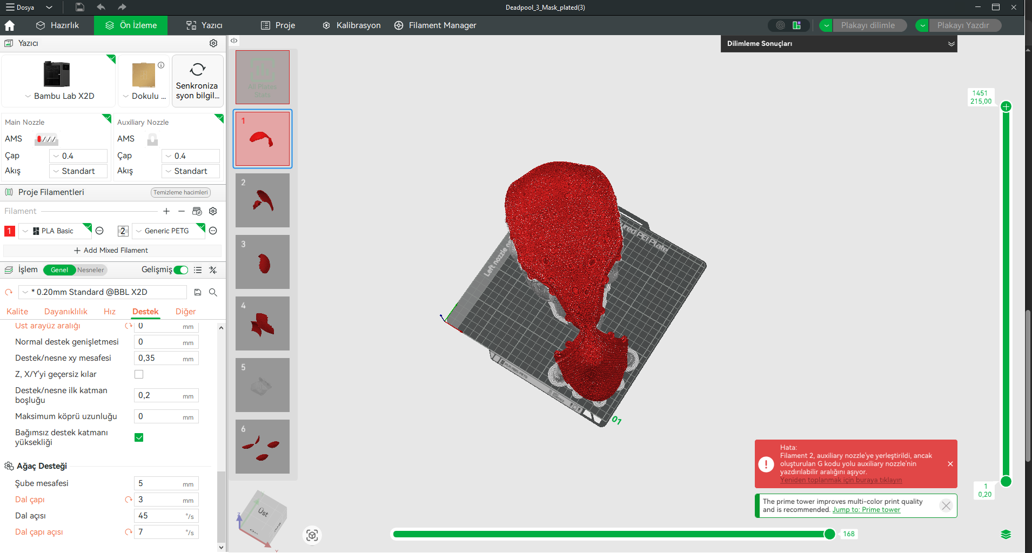Click the redo arrow icon
1032x553 pixels.
[122, 7]
